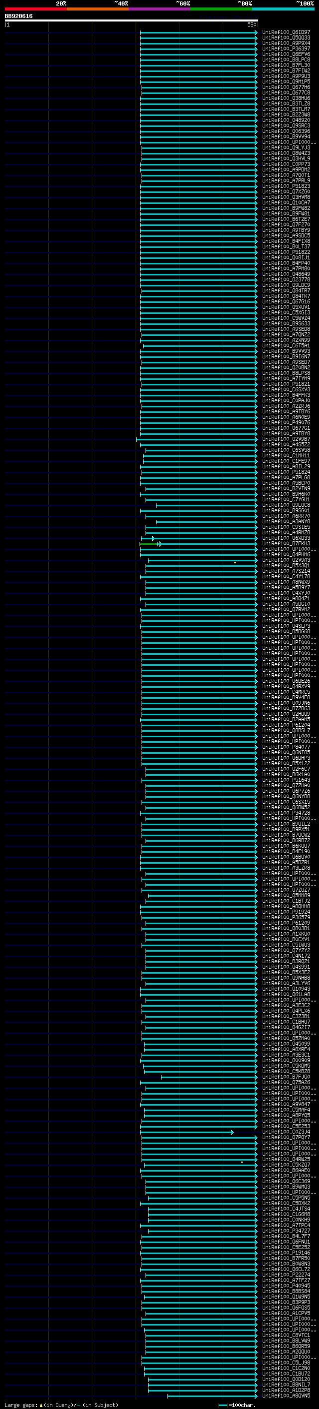The width and height of the screenshot is (319, 1409).
Task: Open hit UniRef100_Q6EFV6
Action: (286, 54)
